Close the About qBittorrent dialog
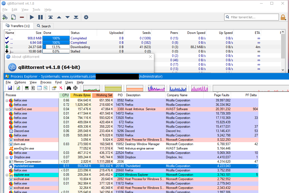 (150, 57)
